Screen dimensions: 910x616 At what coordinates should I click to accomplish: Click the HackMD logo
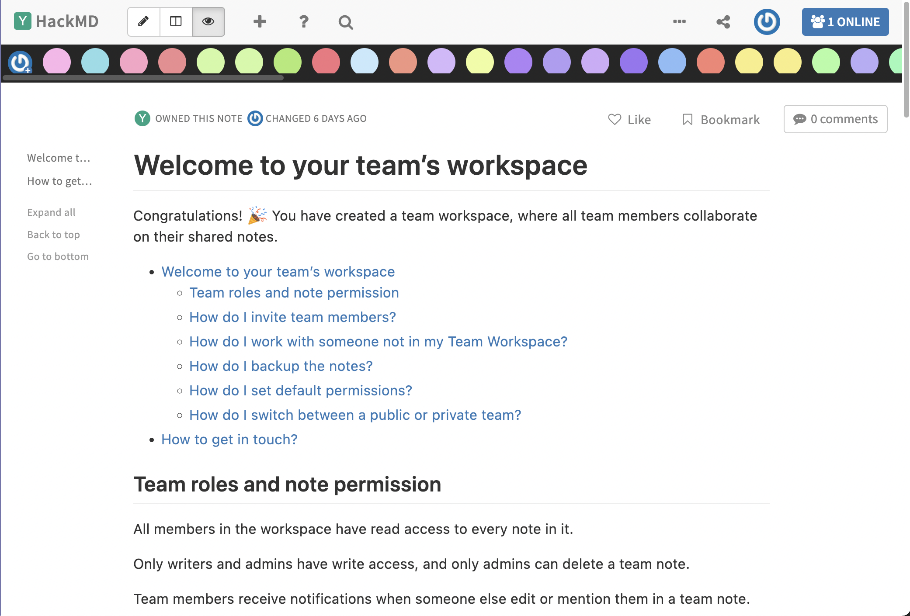pyautogui.click(x=56, y=21)
